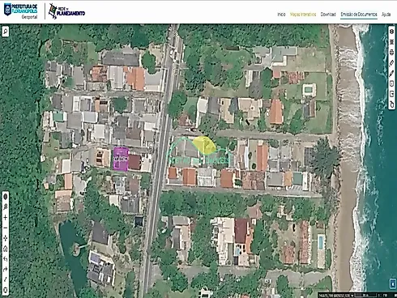Click the print map icon
This screenshot has height=298, width=397.
391,53
